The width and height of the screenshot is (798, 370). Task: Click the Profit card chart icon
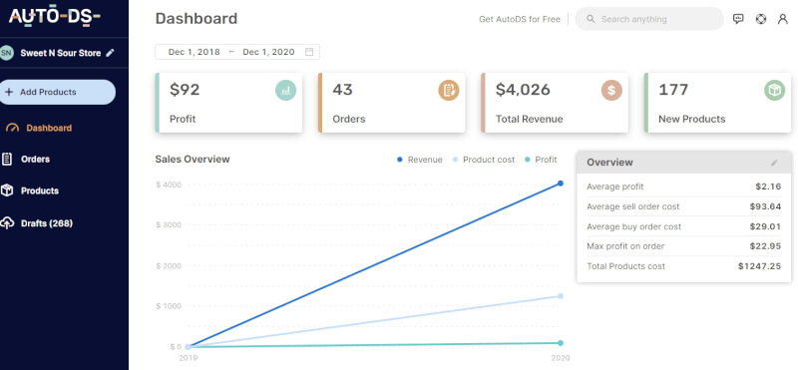(285, 91)
